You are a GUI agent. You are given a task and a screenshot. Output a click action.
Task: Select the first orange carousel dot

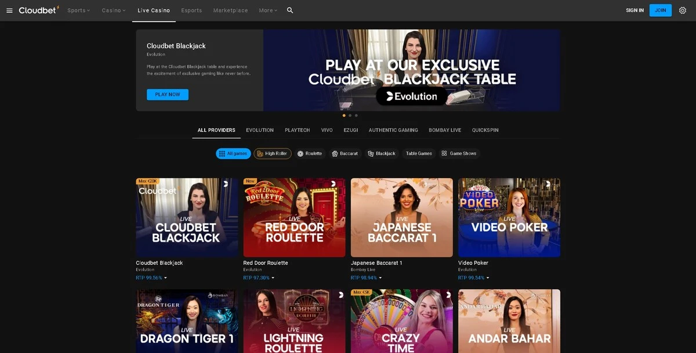click(344, 116)
